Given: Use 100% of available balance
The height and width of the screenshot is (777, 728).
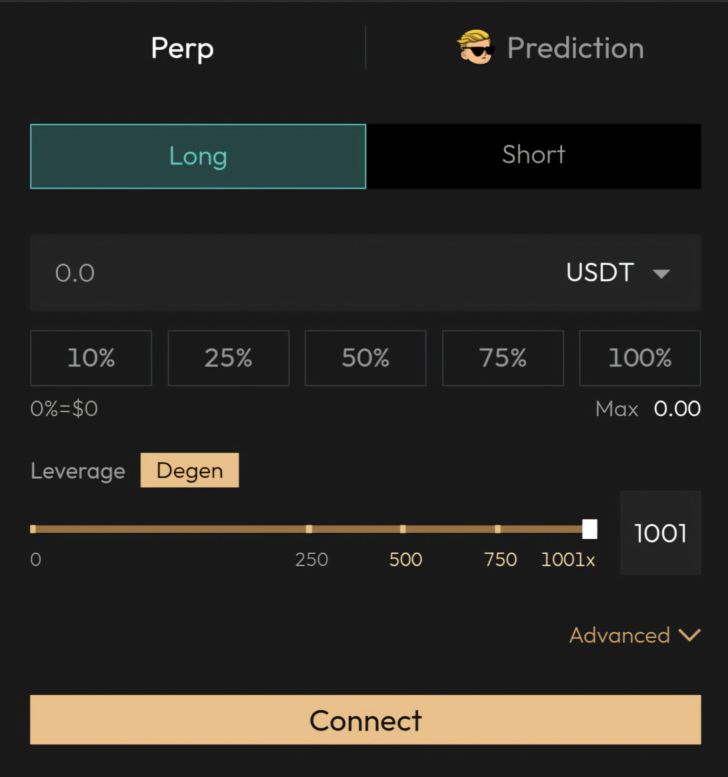Looking at the screenshot, I should [x=639, y=358].
